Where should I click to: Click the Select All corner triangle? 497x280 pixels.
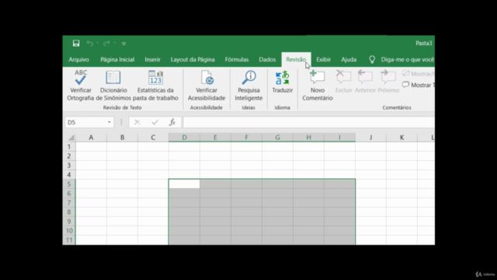[x=71, y=138]
